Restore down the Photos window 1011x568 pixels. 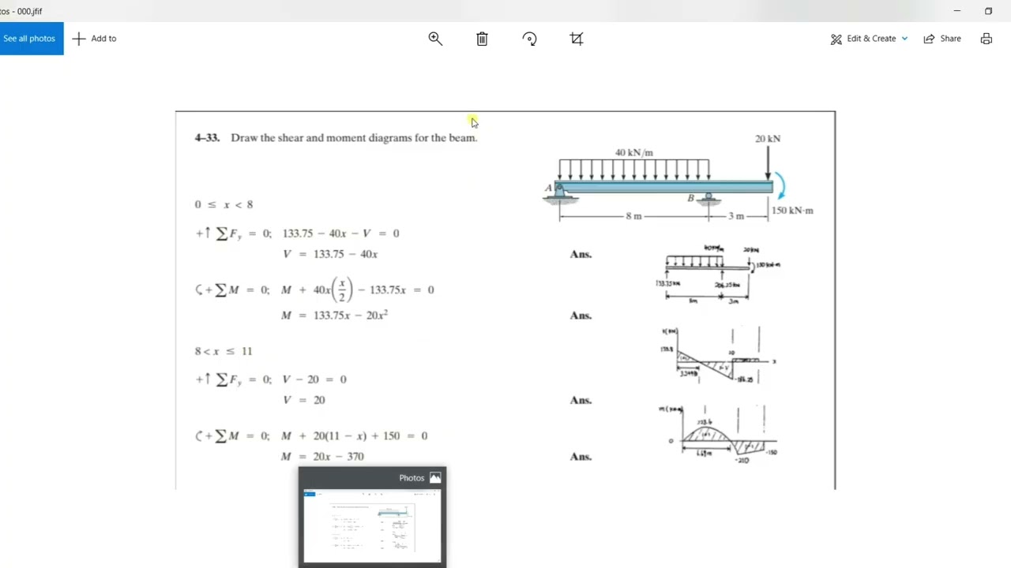pos(988,11)
